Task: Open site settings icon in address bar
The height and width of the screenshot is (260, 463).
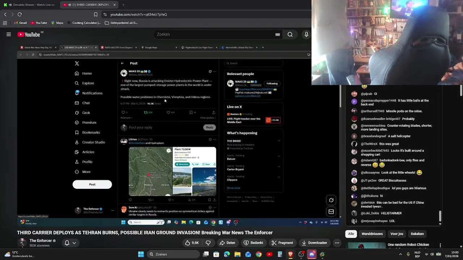Action: point(105,14)
